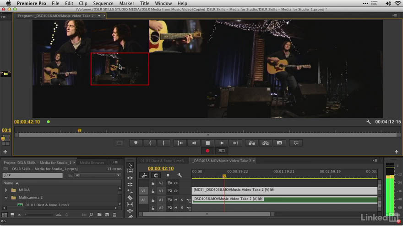Switch to the Media Browser tab
Viewport: 403px width, 226px height.
click(x=92, y=163)
